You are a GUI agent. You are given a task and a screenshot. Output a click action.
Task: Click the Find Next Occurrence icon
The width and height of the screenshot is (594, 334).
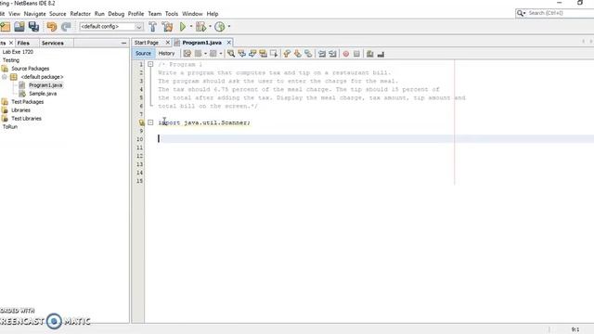tap(252, 54)
